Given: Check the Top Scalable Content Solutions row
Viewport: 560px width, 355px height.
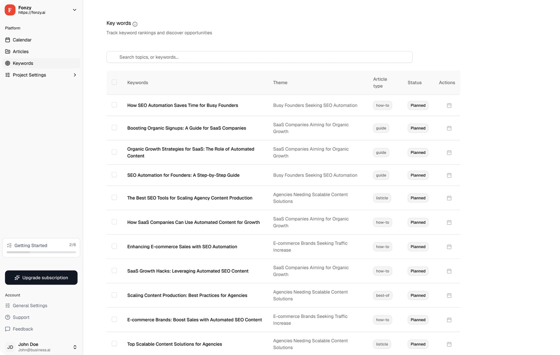Looking at the screenshot, I should 114,343.
